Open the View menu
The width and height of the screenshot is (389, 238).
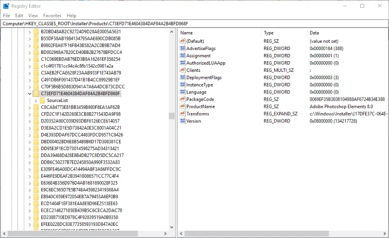tap(33, 16)
